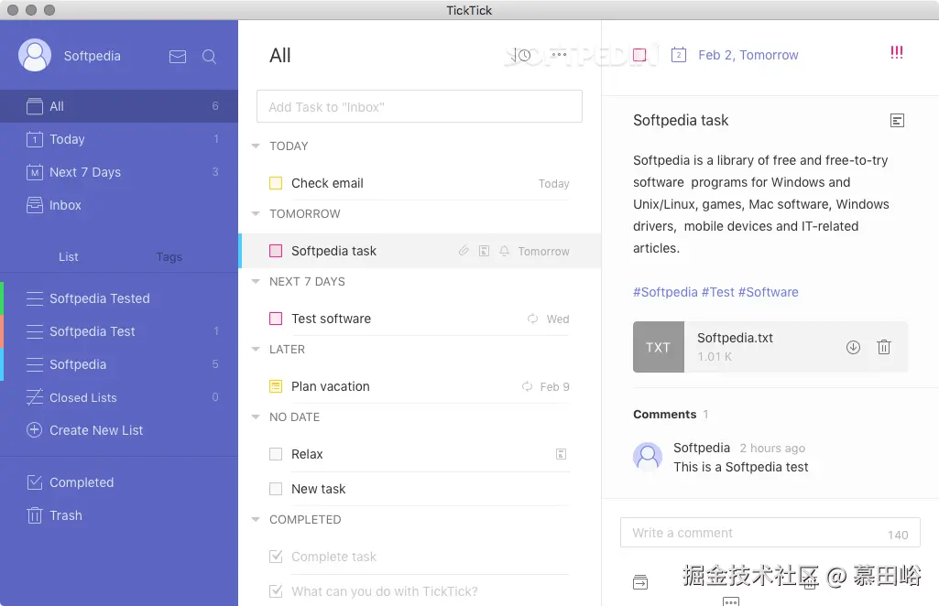Open the notifications envelope icon
939x606 pixels.
coord(177,56)
